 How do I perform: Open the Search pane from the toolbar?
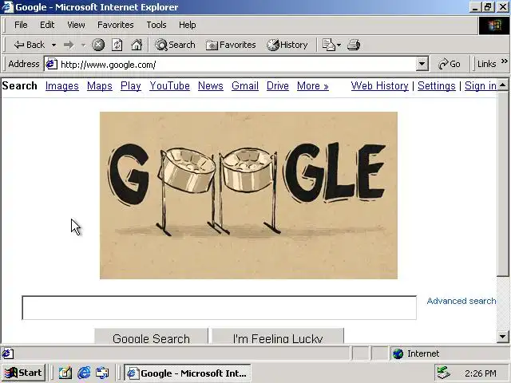[x=175, y=45]
